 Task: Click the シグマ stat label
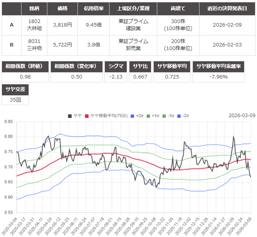click(x=116, y=66)
